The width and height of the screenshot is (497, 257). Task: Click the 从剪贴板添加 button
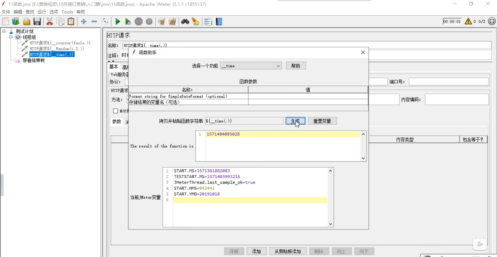[288, 251]
